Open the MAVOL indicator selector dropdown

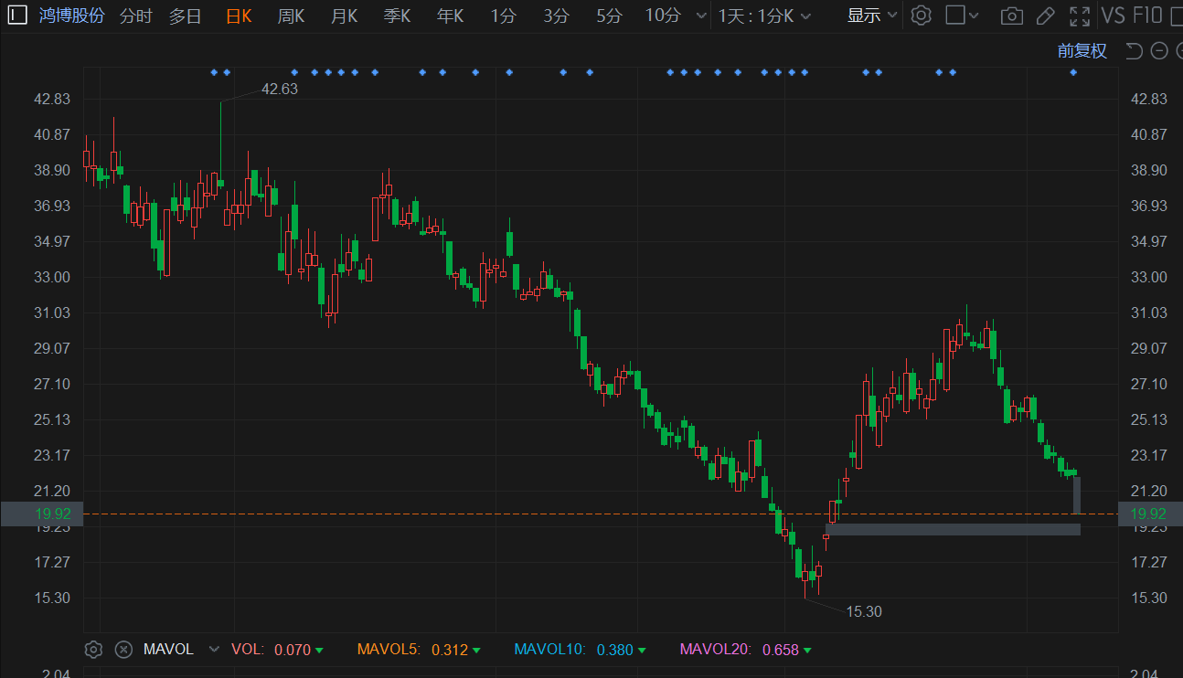coord(214,650)
